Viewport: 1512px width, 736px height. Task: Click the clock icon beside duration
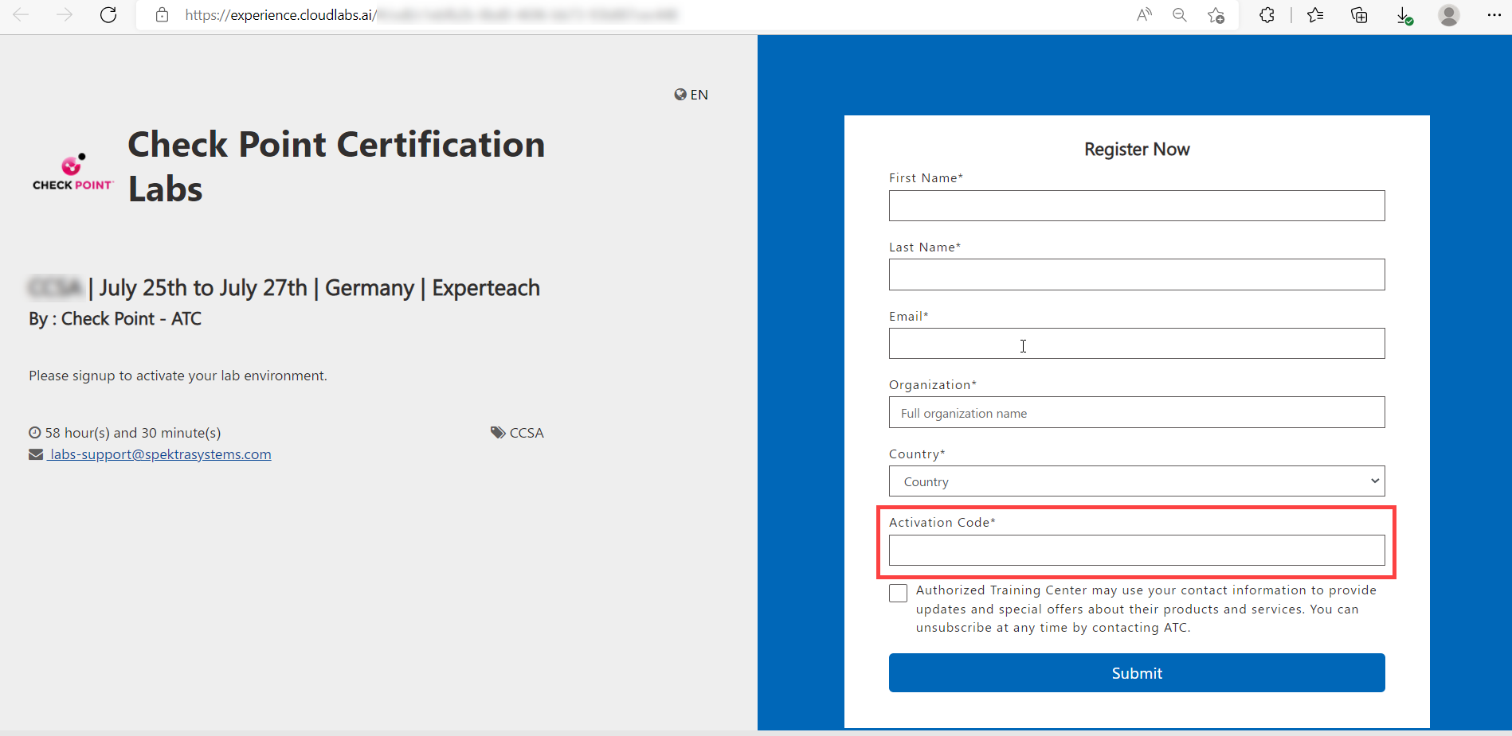(35, 433)
